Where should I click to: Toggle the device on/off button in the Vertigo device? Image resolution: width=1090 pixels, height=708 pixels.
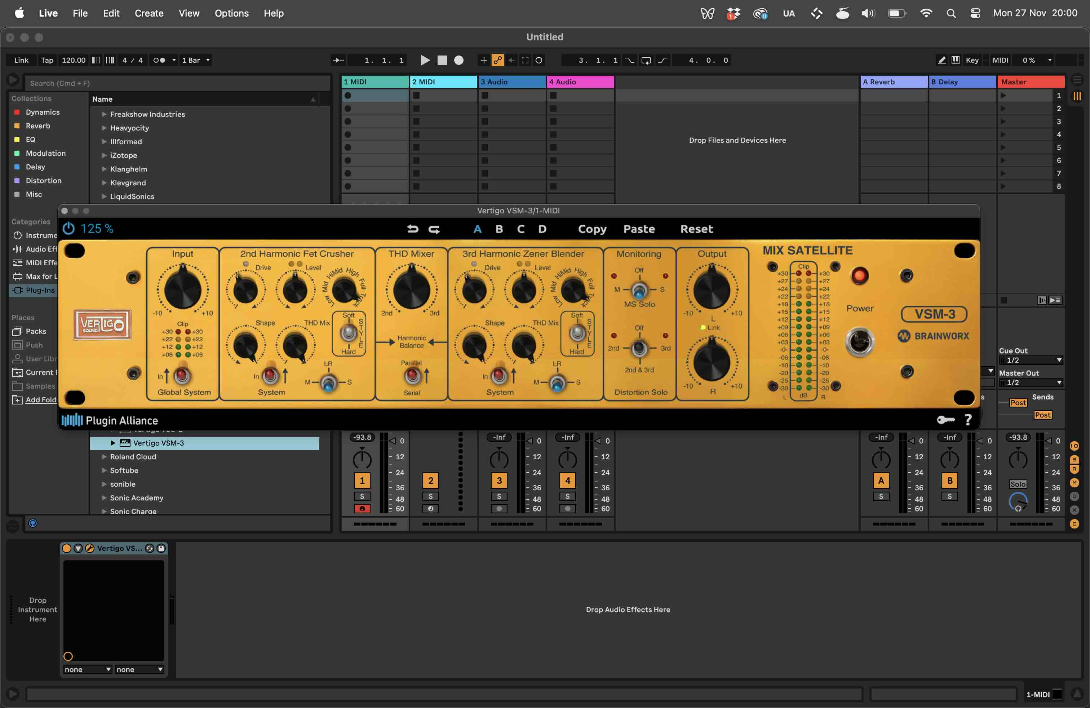(67, 548)
